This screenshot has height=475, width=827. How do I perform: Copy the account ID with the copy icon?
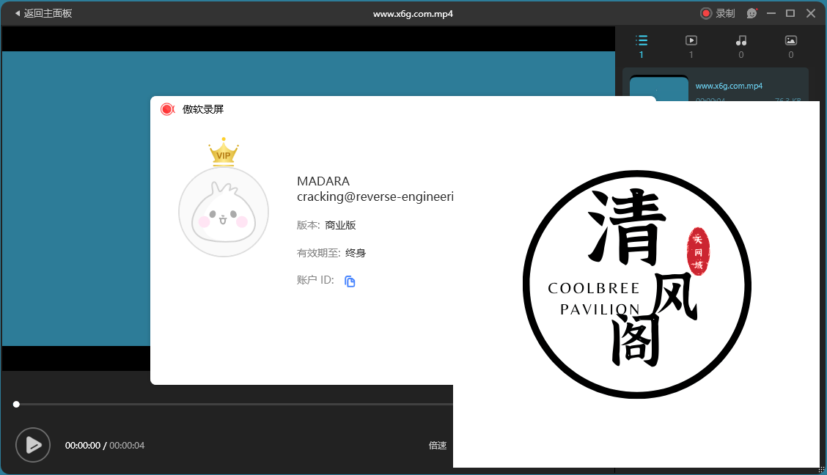point(350,281)
